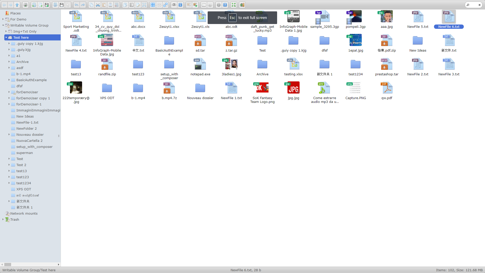
Task: Open the selected item via toolbar
Action: click(55, 5)
